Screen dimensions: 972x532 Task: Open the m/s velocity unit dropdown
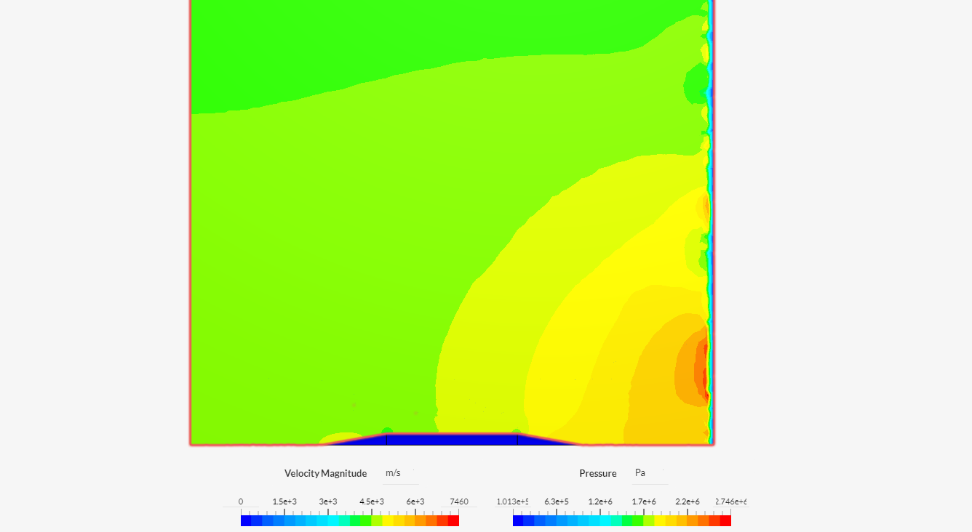click(400, 473)
